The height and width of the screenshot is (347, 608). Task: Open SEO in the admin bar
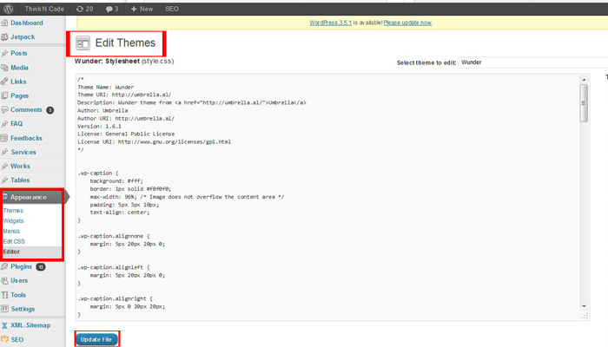pyautogui.click(x=172, y=9)
